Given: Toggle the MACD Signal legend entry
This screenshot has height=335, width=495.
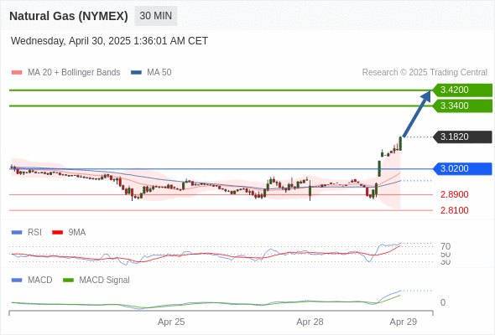Looking at the screenshot, I should click(96, 280).
